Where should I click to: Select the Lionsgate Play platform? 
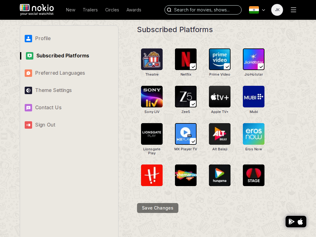coord(152,134)
